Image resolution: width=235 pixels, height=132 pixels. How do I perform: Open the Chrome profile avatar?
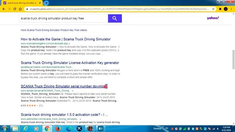pos(226,9)
